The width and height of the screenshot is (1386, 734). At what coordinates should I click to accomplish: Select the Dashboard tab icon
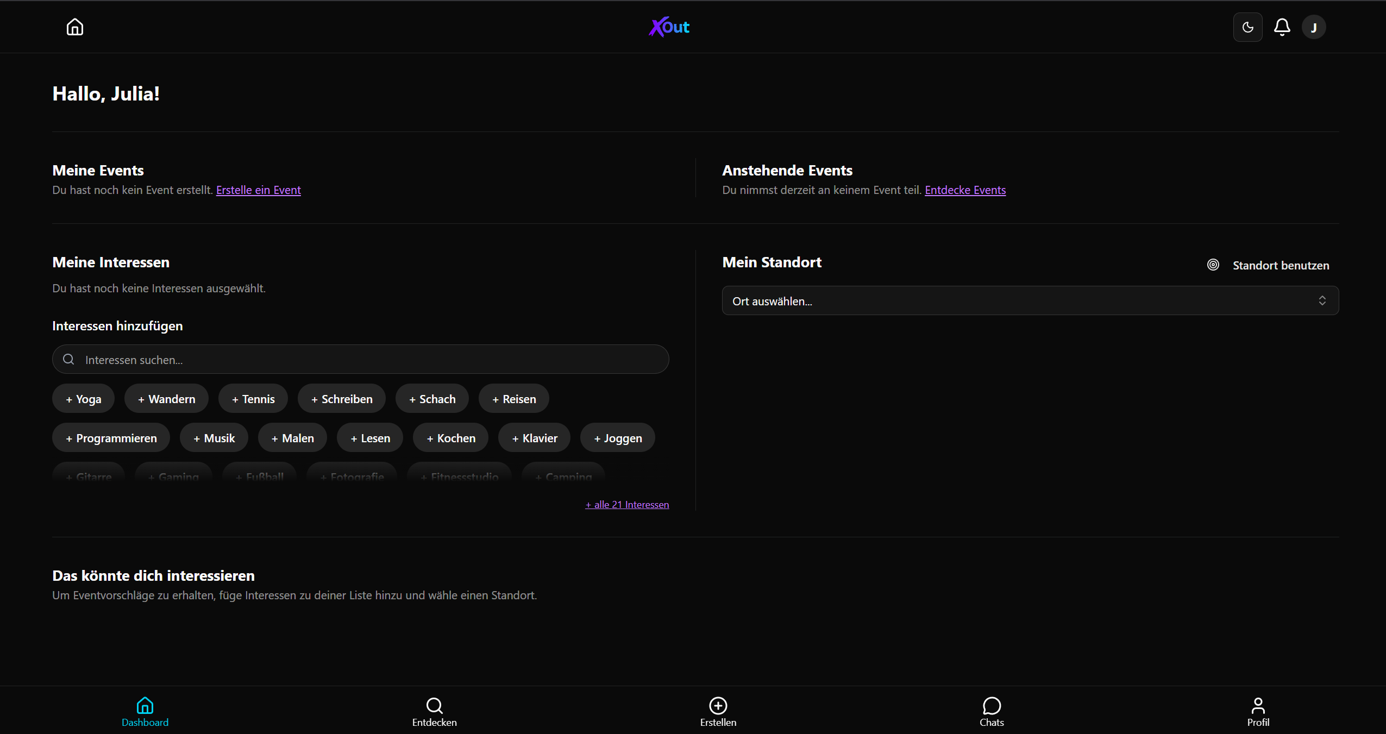pos(145,706)
